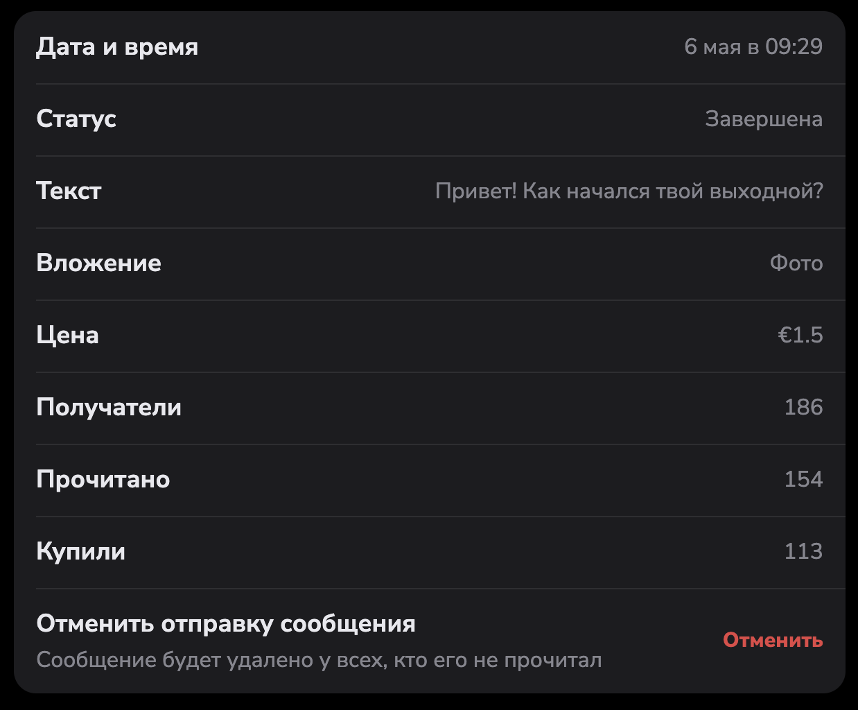The width and height of the screenshot is (858, 710).
Task: Click the Купили row label
Action: coord(80,551)
